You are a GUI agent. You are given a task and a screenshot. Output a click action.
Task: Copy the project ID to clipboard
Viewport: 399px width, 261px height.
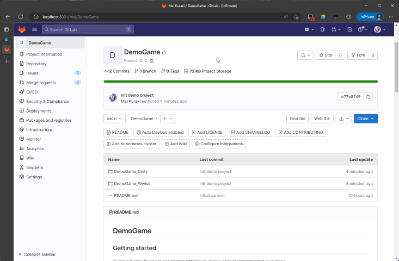[152, 61]
